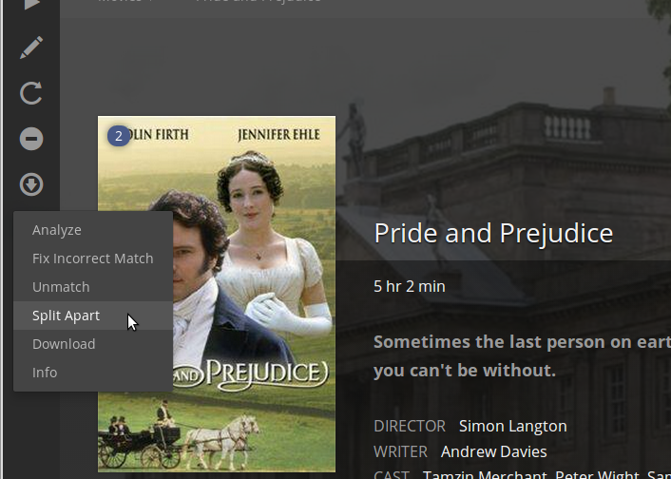Viewport: 671px width, 479px height.
Task: Click the circled minus icon
Action: [31, 139]
